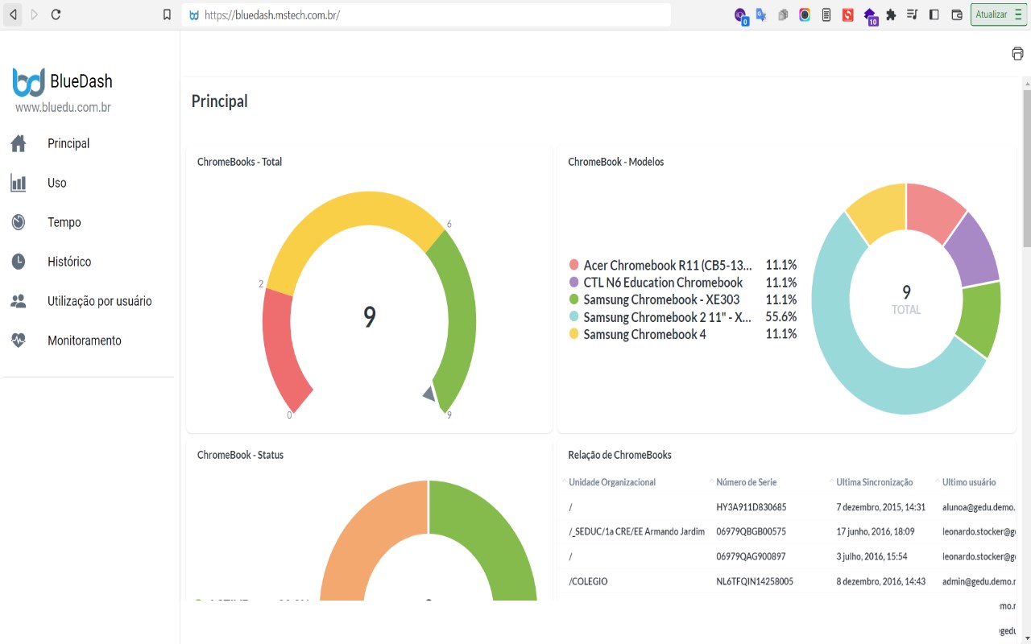Open the browser extensions puzzle icon

(x=891, y=14)
